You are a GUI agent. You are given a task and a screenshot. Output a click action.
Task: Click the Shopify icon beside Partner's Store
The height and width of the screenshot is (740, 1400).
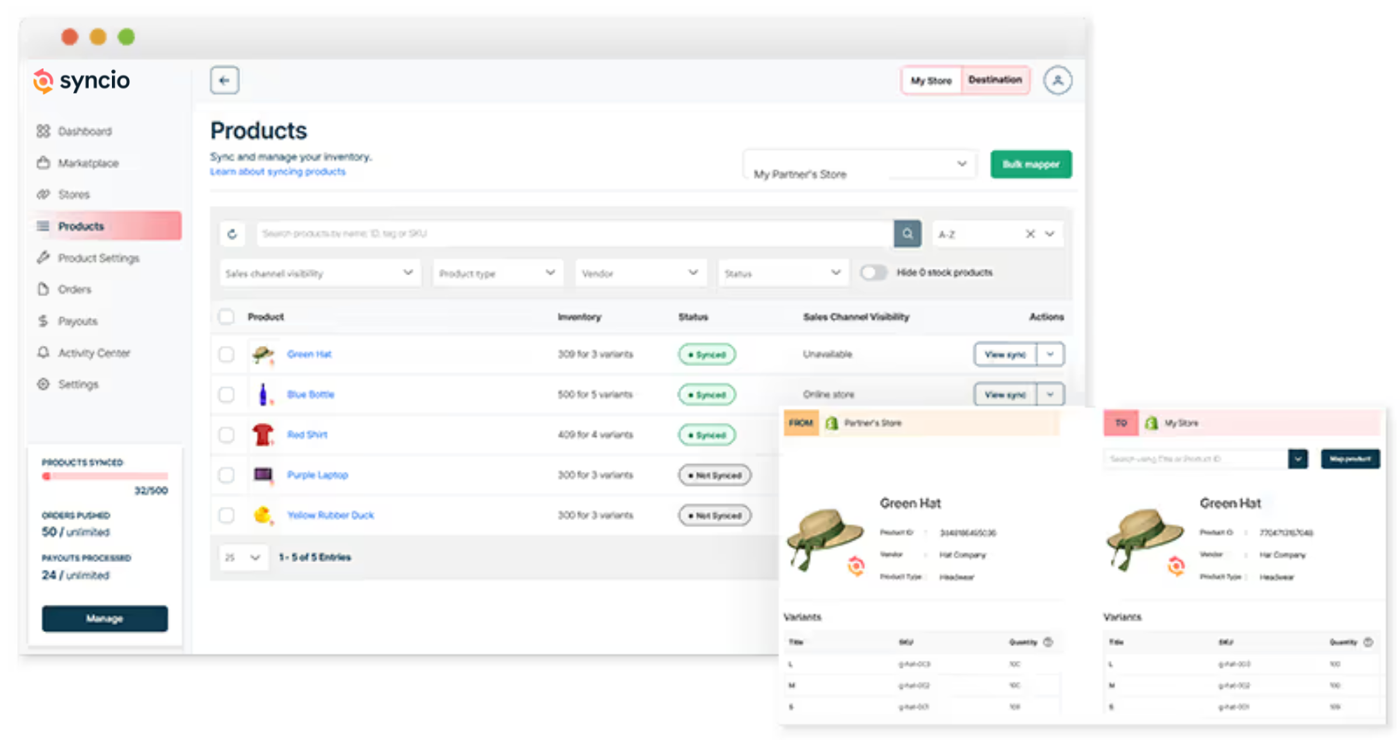831,423
